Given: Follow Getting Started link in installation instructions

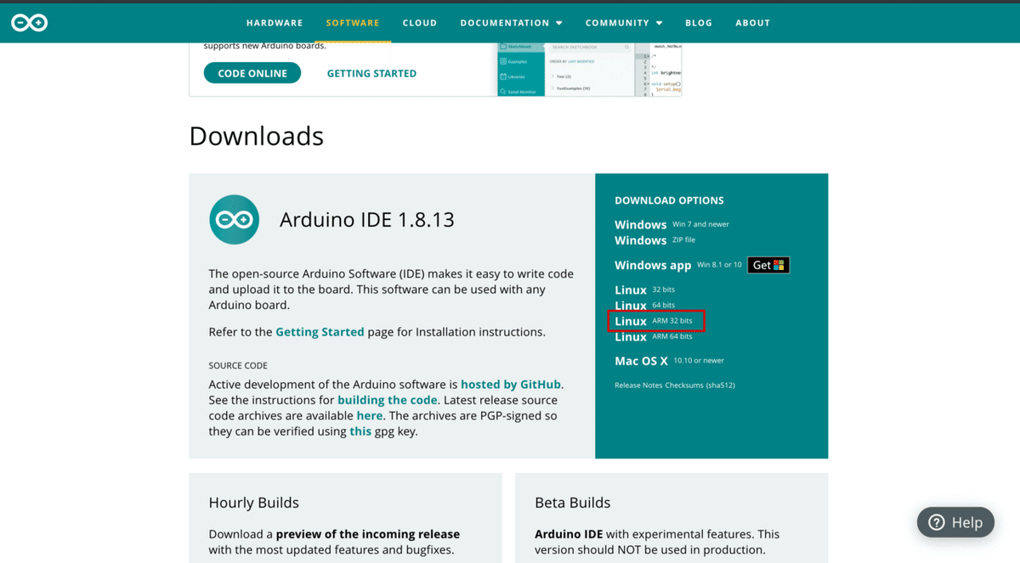Looking at the screenshot, I should coord(320,332).
